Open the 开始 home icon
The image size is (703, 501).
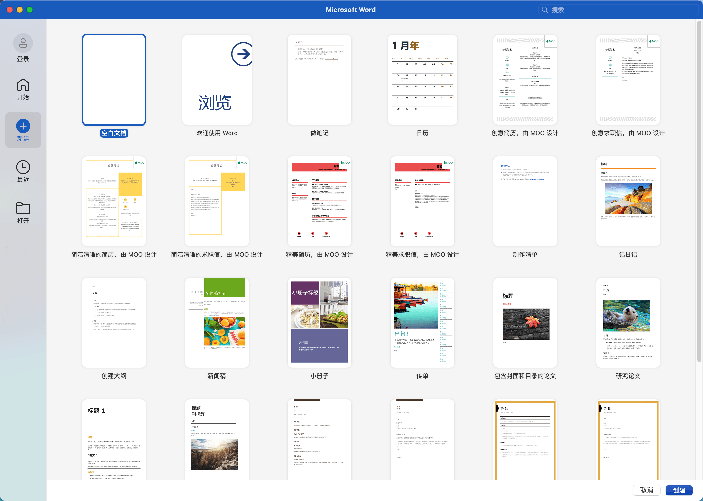click(x=23, y=85)
